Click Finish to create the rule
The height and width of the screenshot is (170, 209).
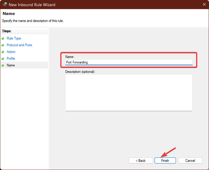coord(165,160)
